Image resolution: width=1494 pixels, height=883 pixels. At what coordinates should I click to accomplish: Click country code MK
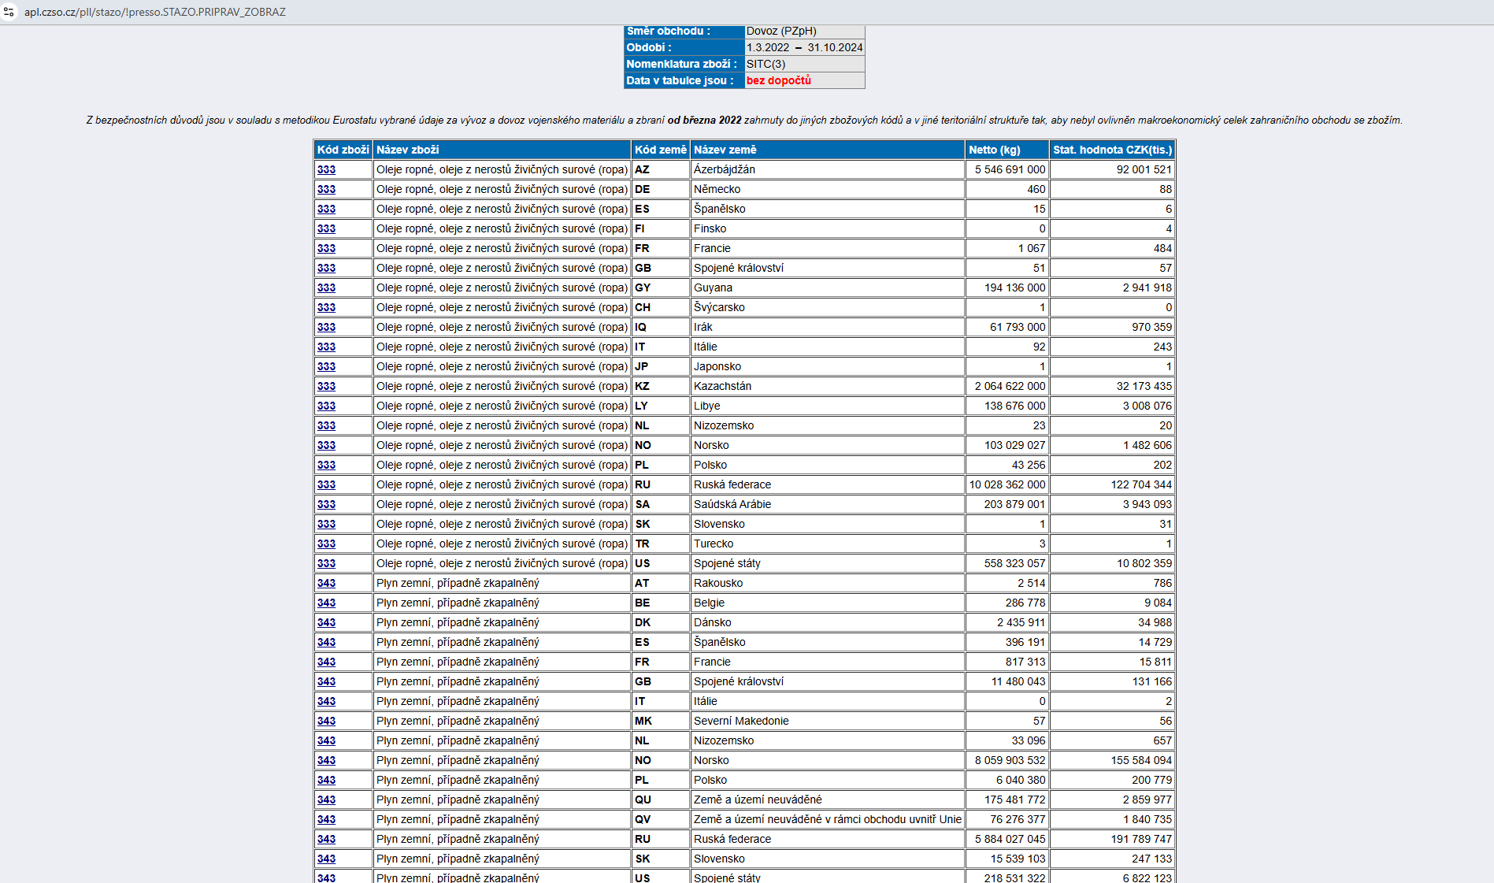pyautogui.click(x=643, y=721)
